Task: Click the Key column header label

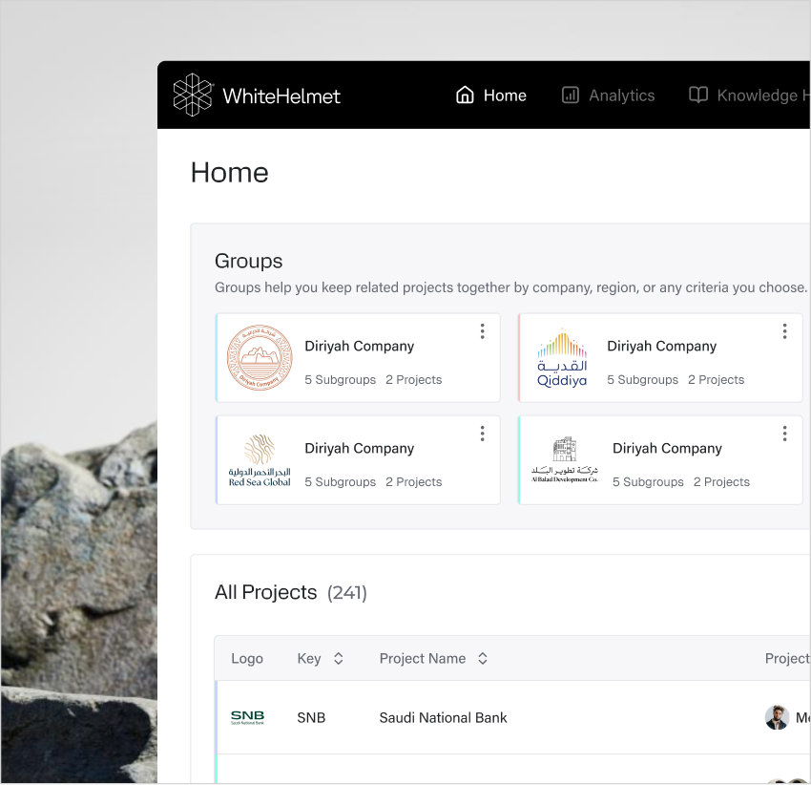Action: point(309,659)
